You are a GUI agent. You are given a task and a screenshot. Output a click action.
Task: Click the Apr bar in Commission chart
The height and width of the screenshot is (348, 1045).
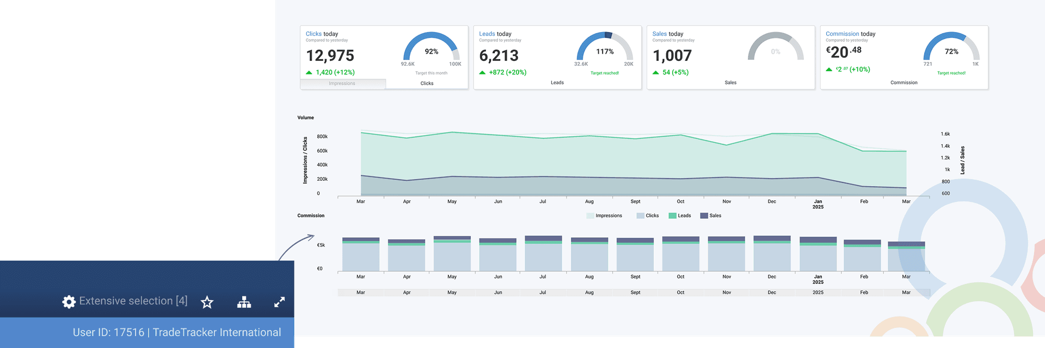[x=407, y=255]
